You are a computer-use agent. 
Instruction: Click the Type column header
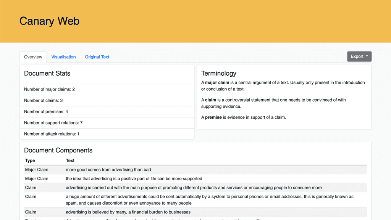pos(30,160)
